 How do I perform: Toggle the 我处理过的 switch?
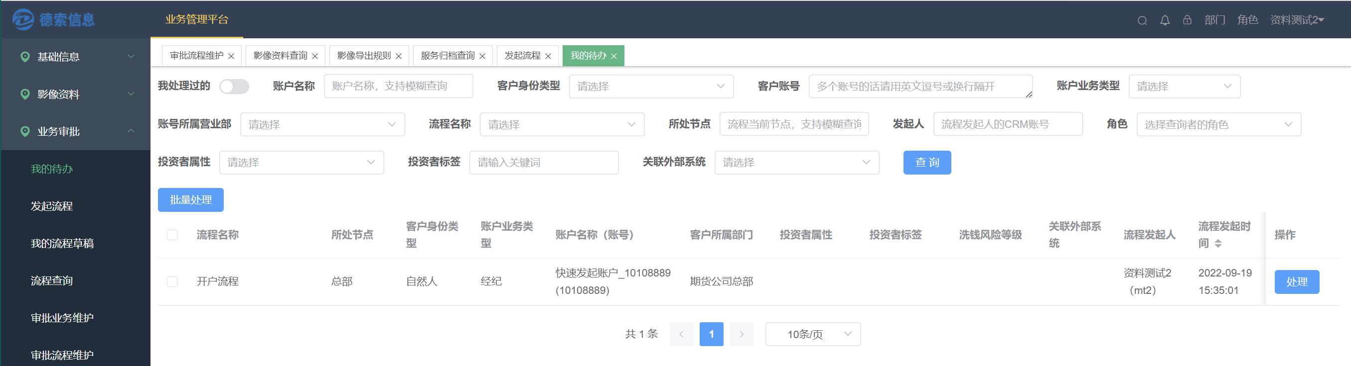coord(234,87)
